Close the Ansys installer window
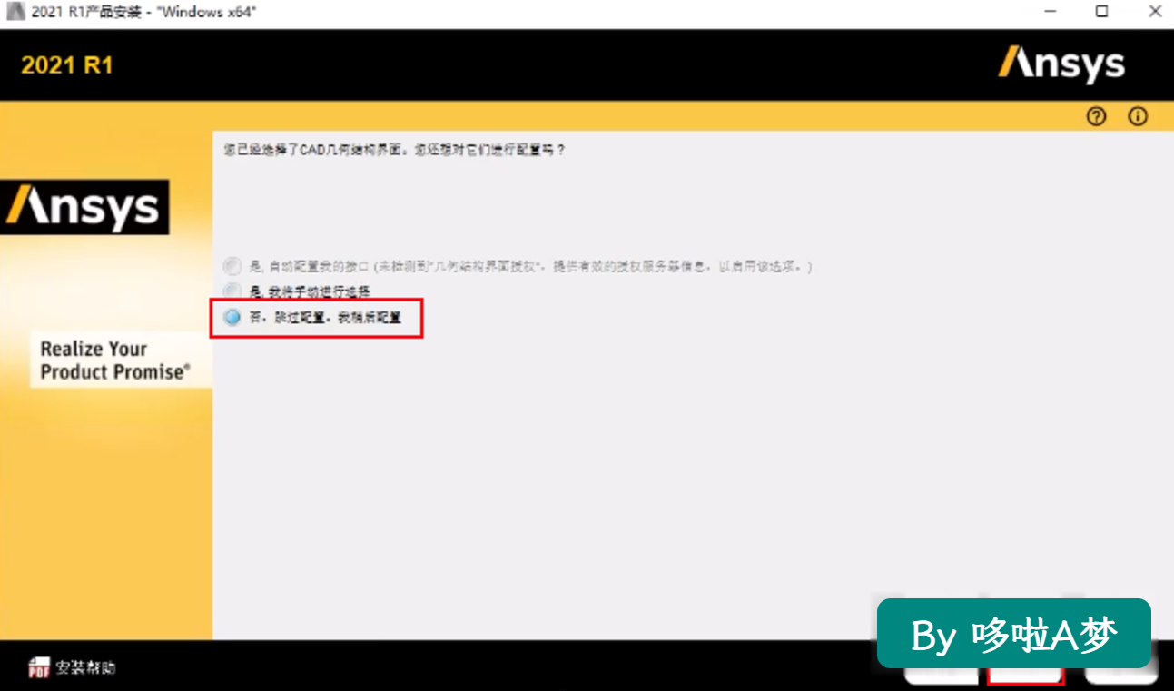1174x691 pixels. pyautogui.click(x=1154, y=12)
